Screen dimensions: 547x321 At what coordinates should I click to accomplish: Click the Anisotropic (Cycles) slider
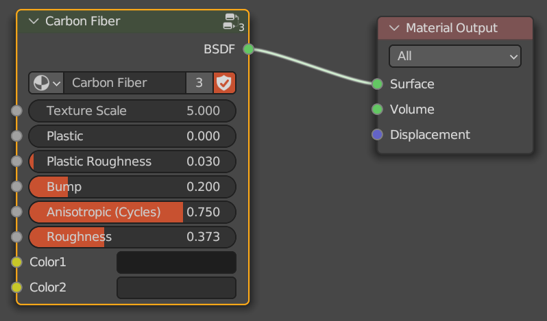pyautogui.click(x=132, y=212)
